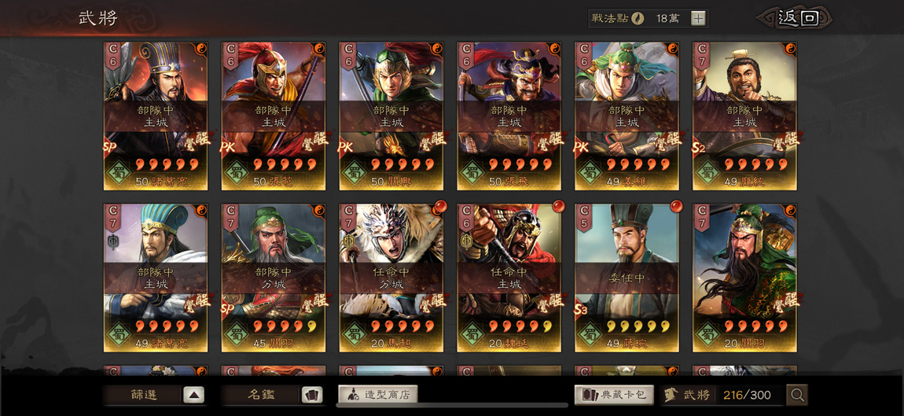This screenshot has width=904, height=416.
Task: Click the red notification dot on 馬超 card
Action: 440,206
